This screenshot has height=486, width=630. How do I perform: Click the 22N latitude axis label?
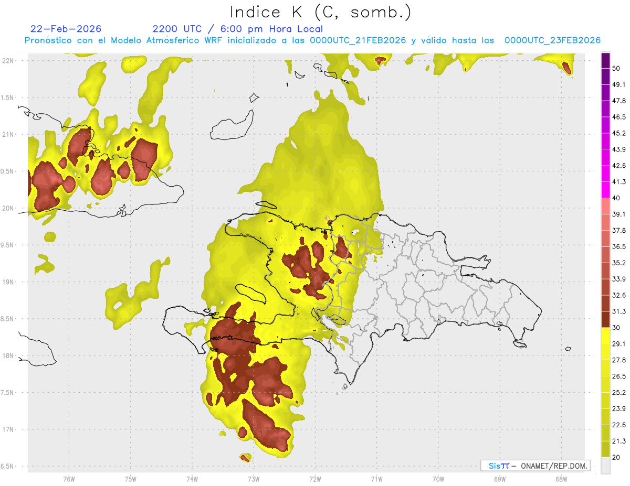(9, 60)
